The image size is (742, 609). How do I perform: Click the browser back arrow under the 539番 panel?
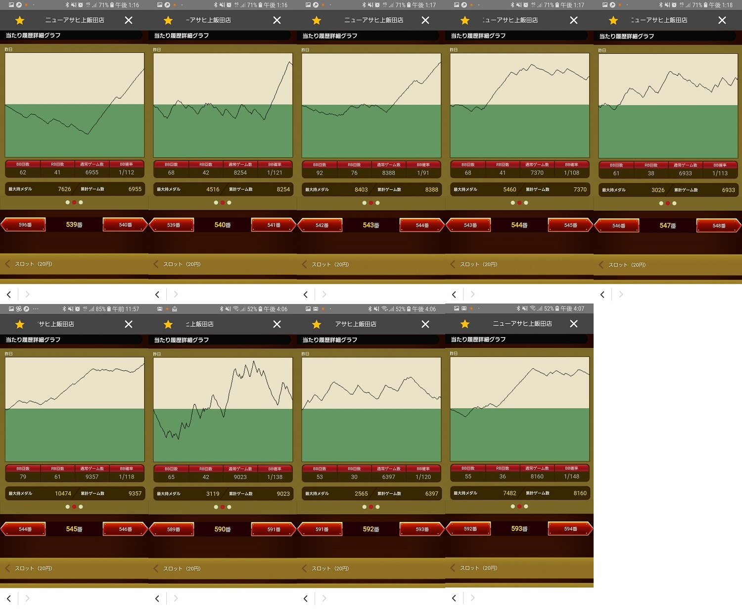[x=9, y=295]
